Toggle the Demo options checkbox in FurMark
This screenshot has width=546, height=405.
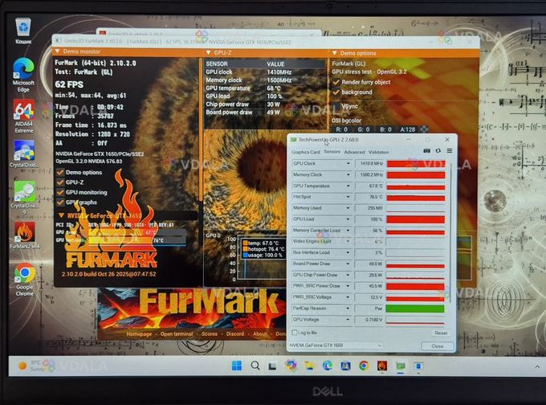coord(60,172)
